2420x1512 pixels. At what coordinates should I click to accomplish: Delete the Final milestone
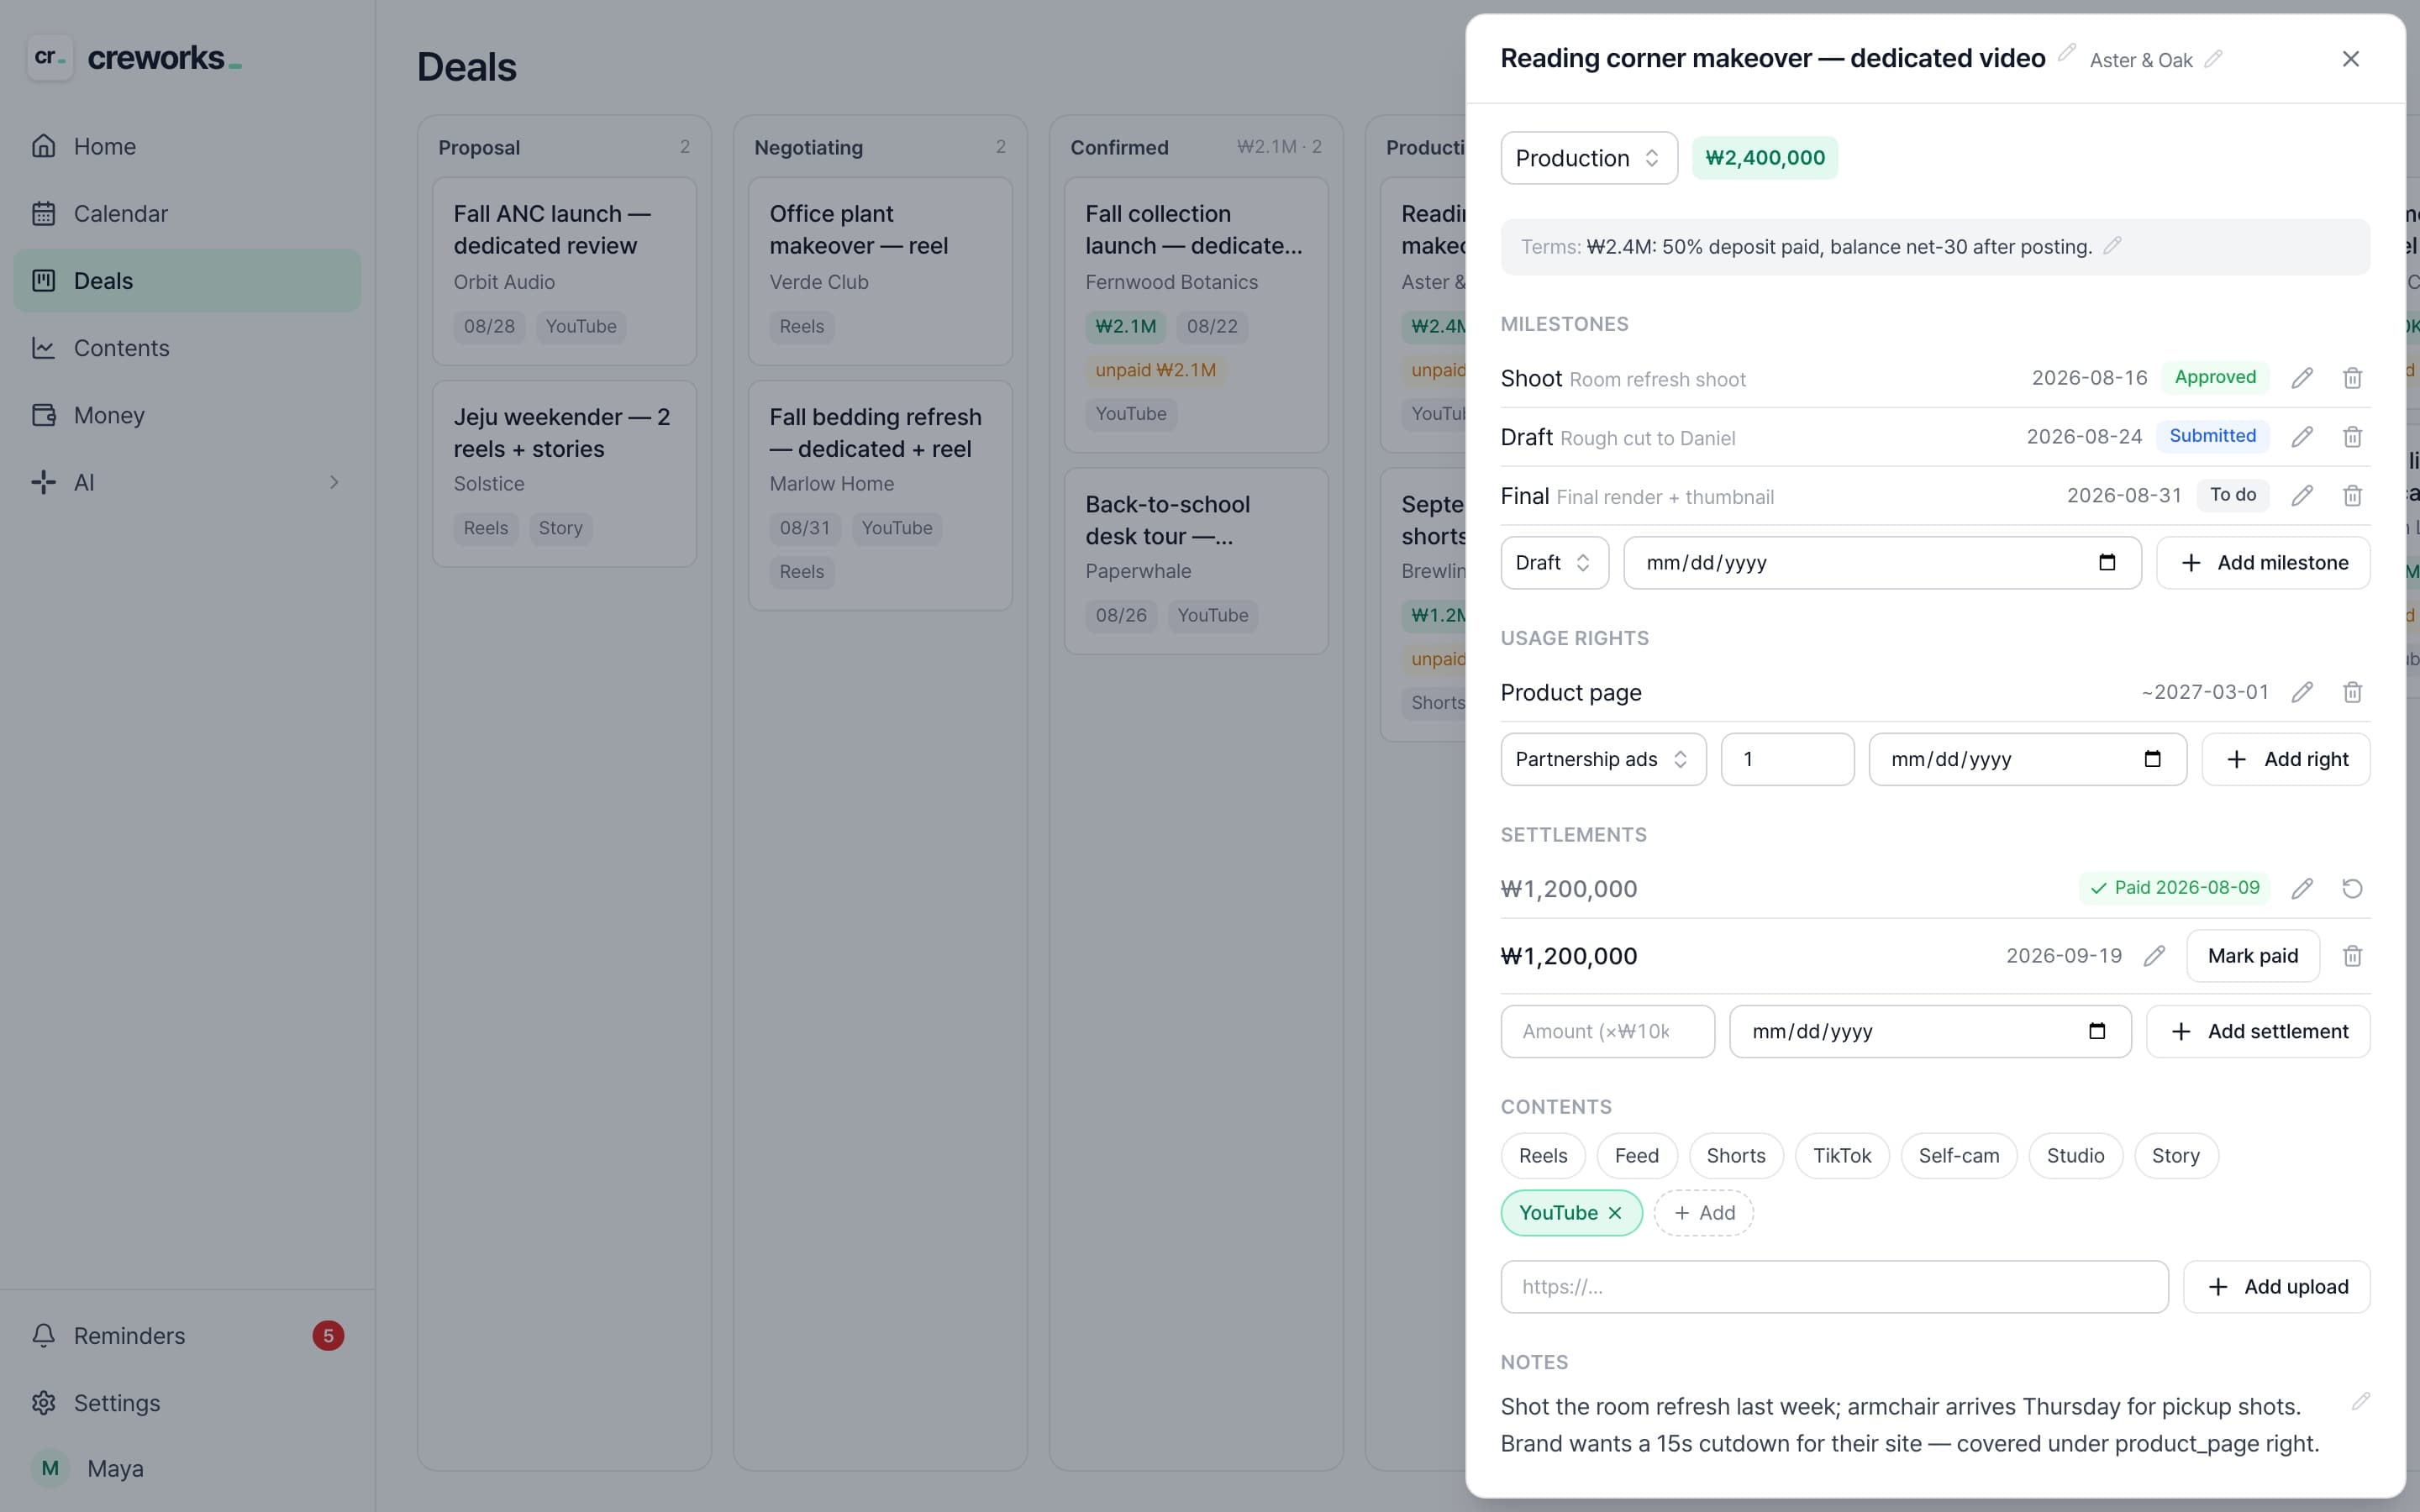click(x=2352, y=496)
